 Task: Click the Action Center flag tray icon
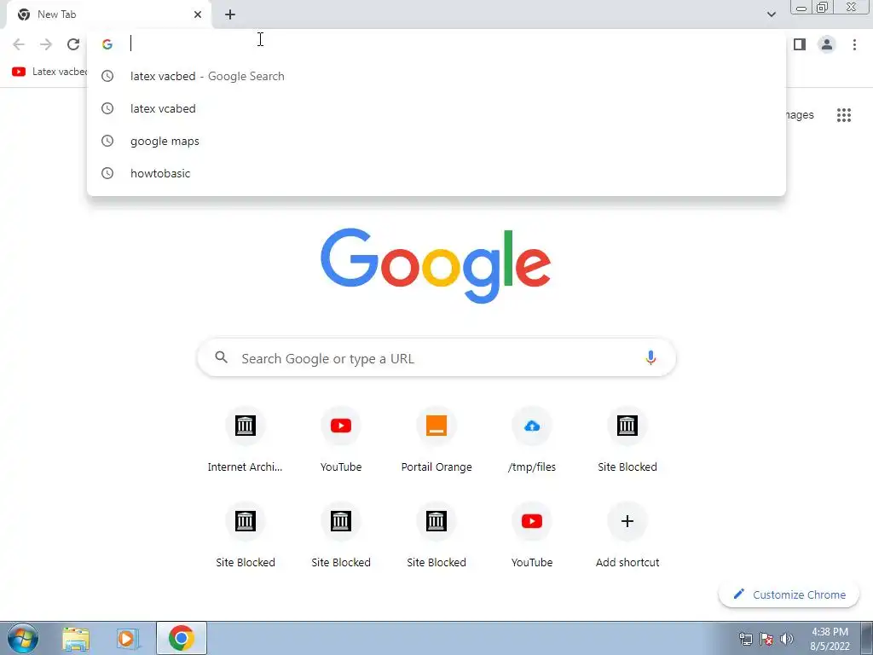click(766, 639)
